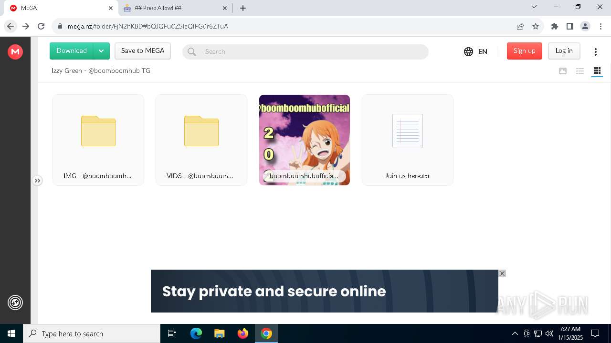Image resolution: width=611 pixels, height=343 pixels.
Task: Open the boomboomhubofficial image thumbnail
Action: point(305,140)
